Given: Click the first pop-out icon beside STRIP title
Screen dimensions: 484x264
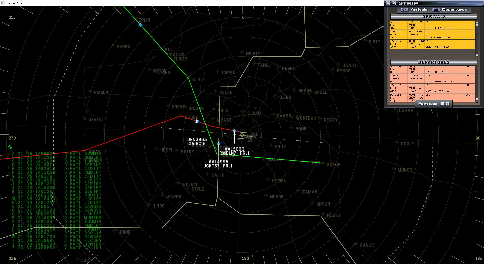Looking at the screenshot, I should tap(388, 3).
